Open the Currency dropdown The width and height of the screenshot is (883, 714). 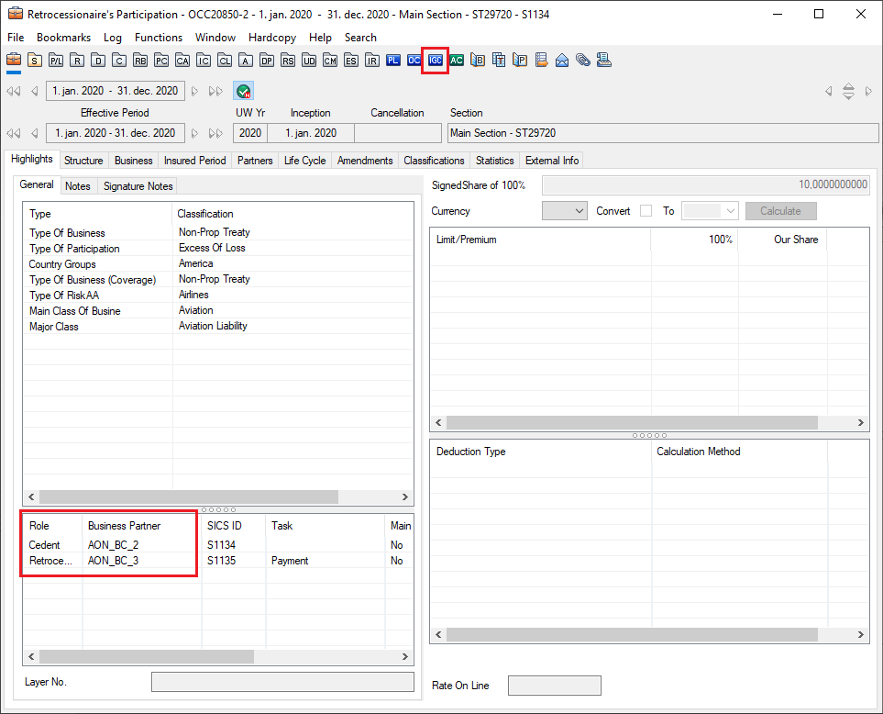click(564, 211)
